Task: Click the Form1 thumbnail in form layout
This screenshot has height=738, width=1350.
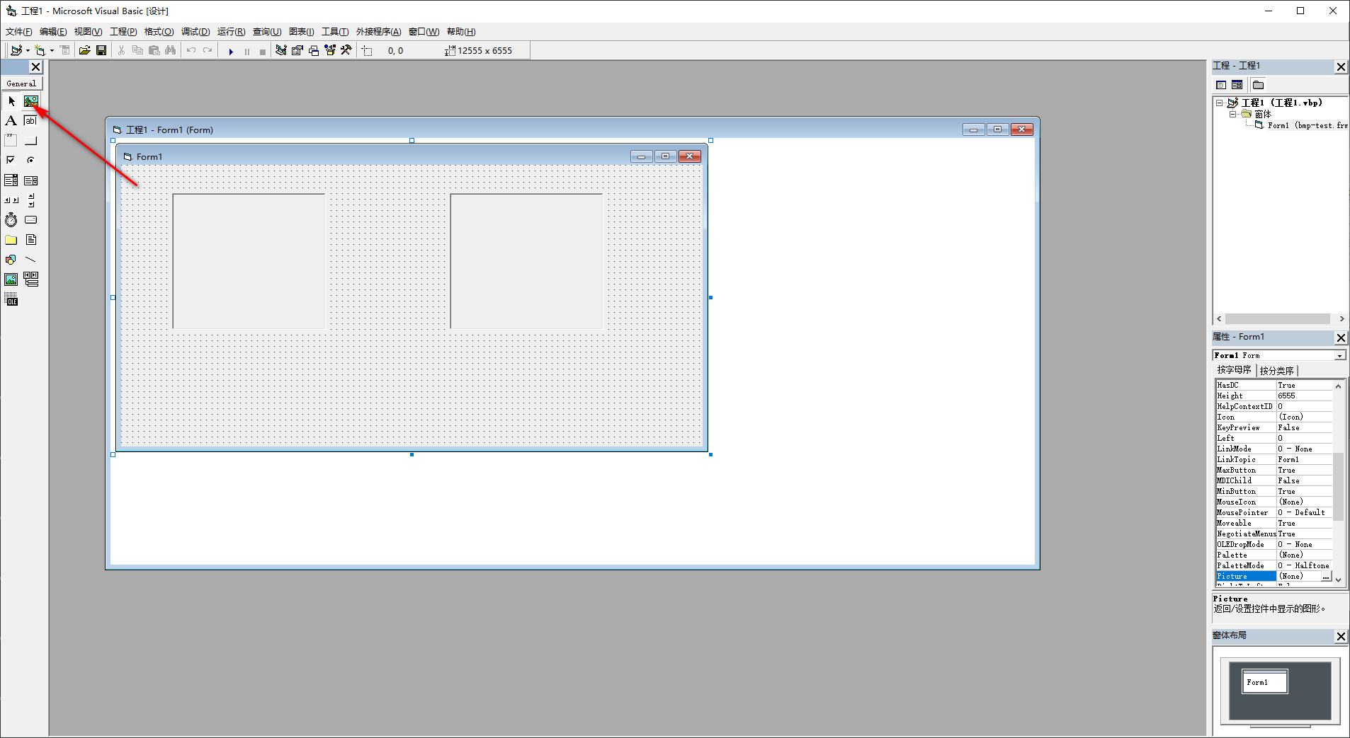Action: [1265, 682]
